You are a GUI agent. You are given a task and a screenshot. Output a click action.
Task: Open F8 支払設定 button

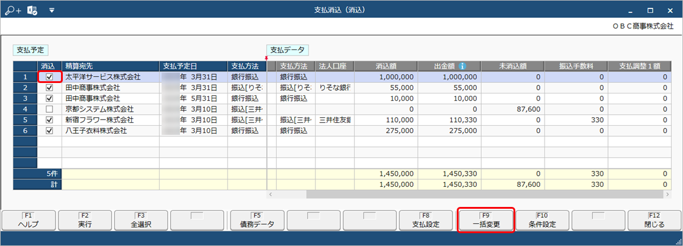(426, 221)
